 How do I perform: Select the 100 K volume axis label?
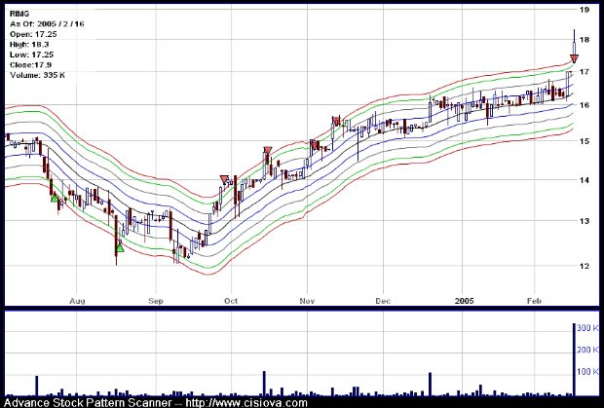click(x=588, y=372)
